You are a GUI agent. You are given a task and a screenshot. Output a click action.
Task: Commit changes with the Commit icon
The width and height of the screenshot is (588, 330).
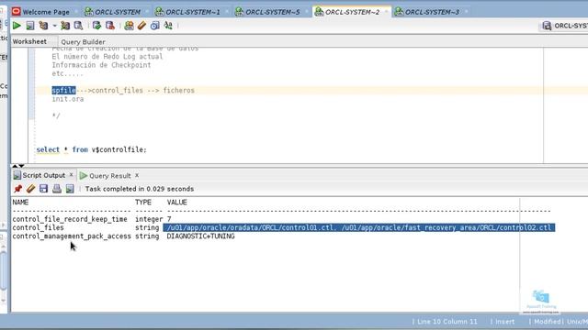click(96, 26)
